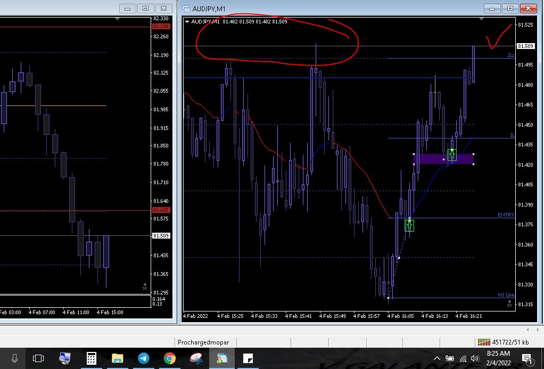
Task: Open dropdown triangle beside AUDJPY,M1 chart label
Action: pyautogui.click(x=187, y=22)
